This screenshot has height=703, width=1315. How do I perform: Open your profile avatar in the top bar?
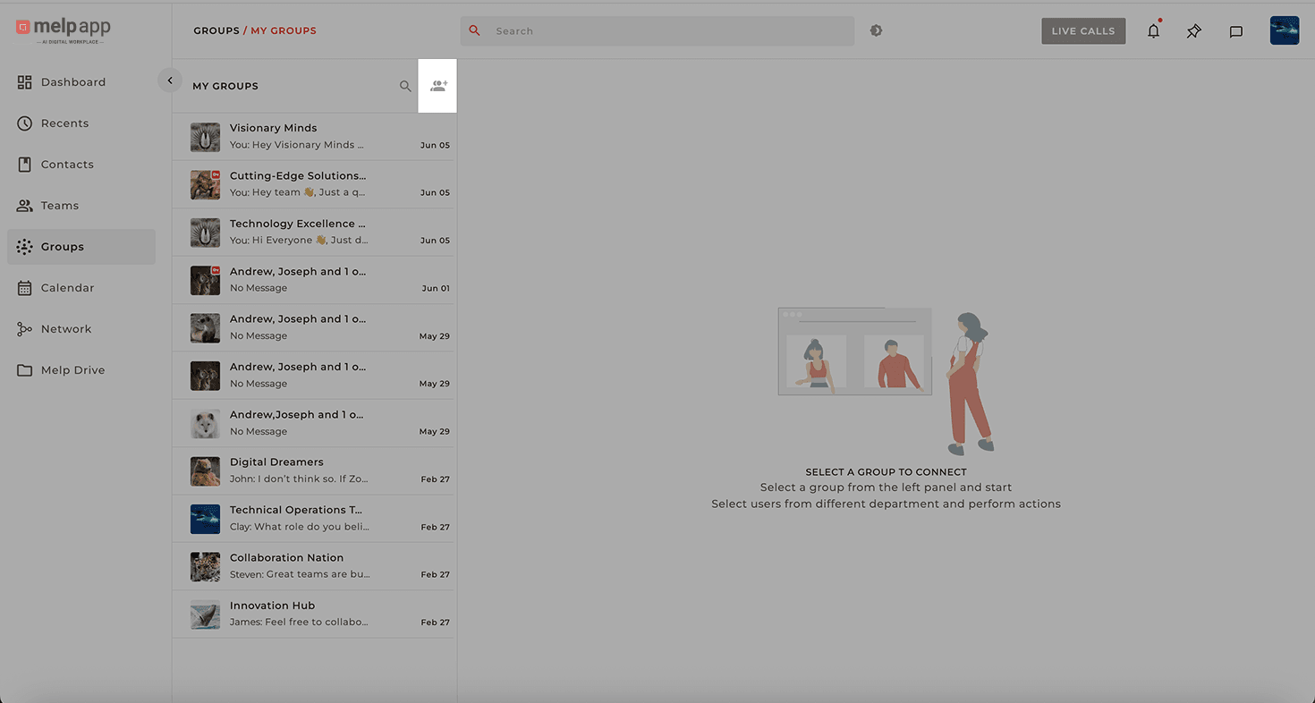click(1285, 30)
